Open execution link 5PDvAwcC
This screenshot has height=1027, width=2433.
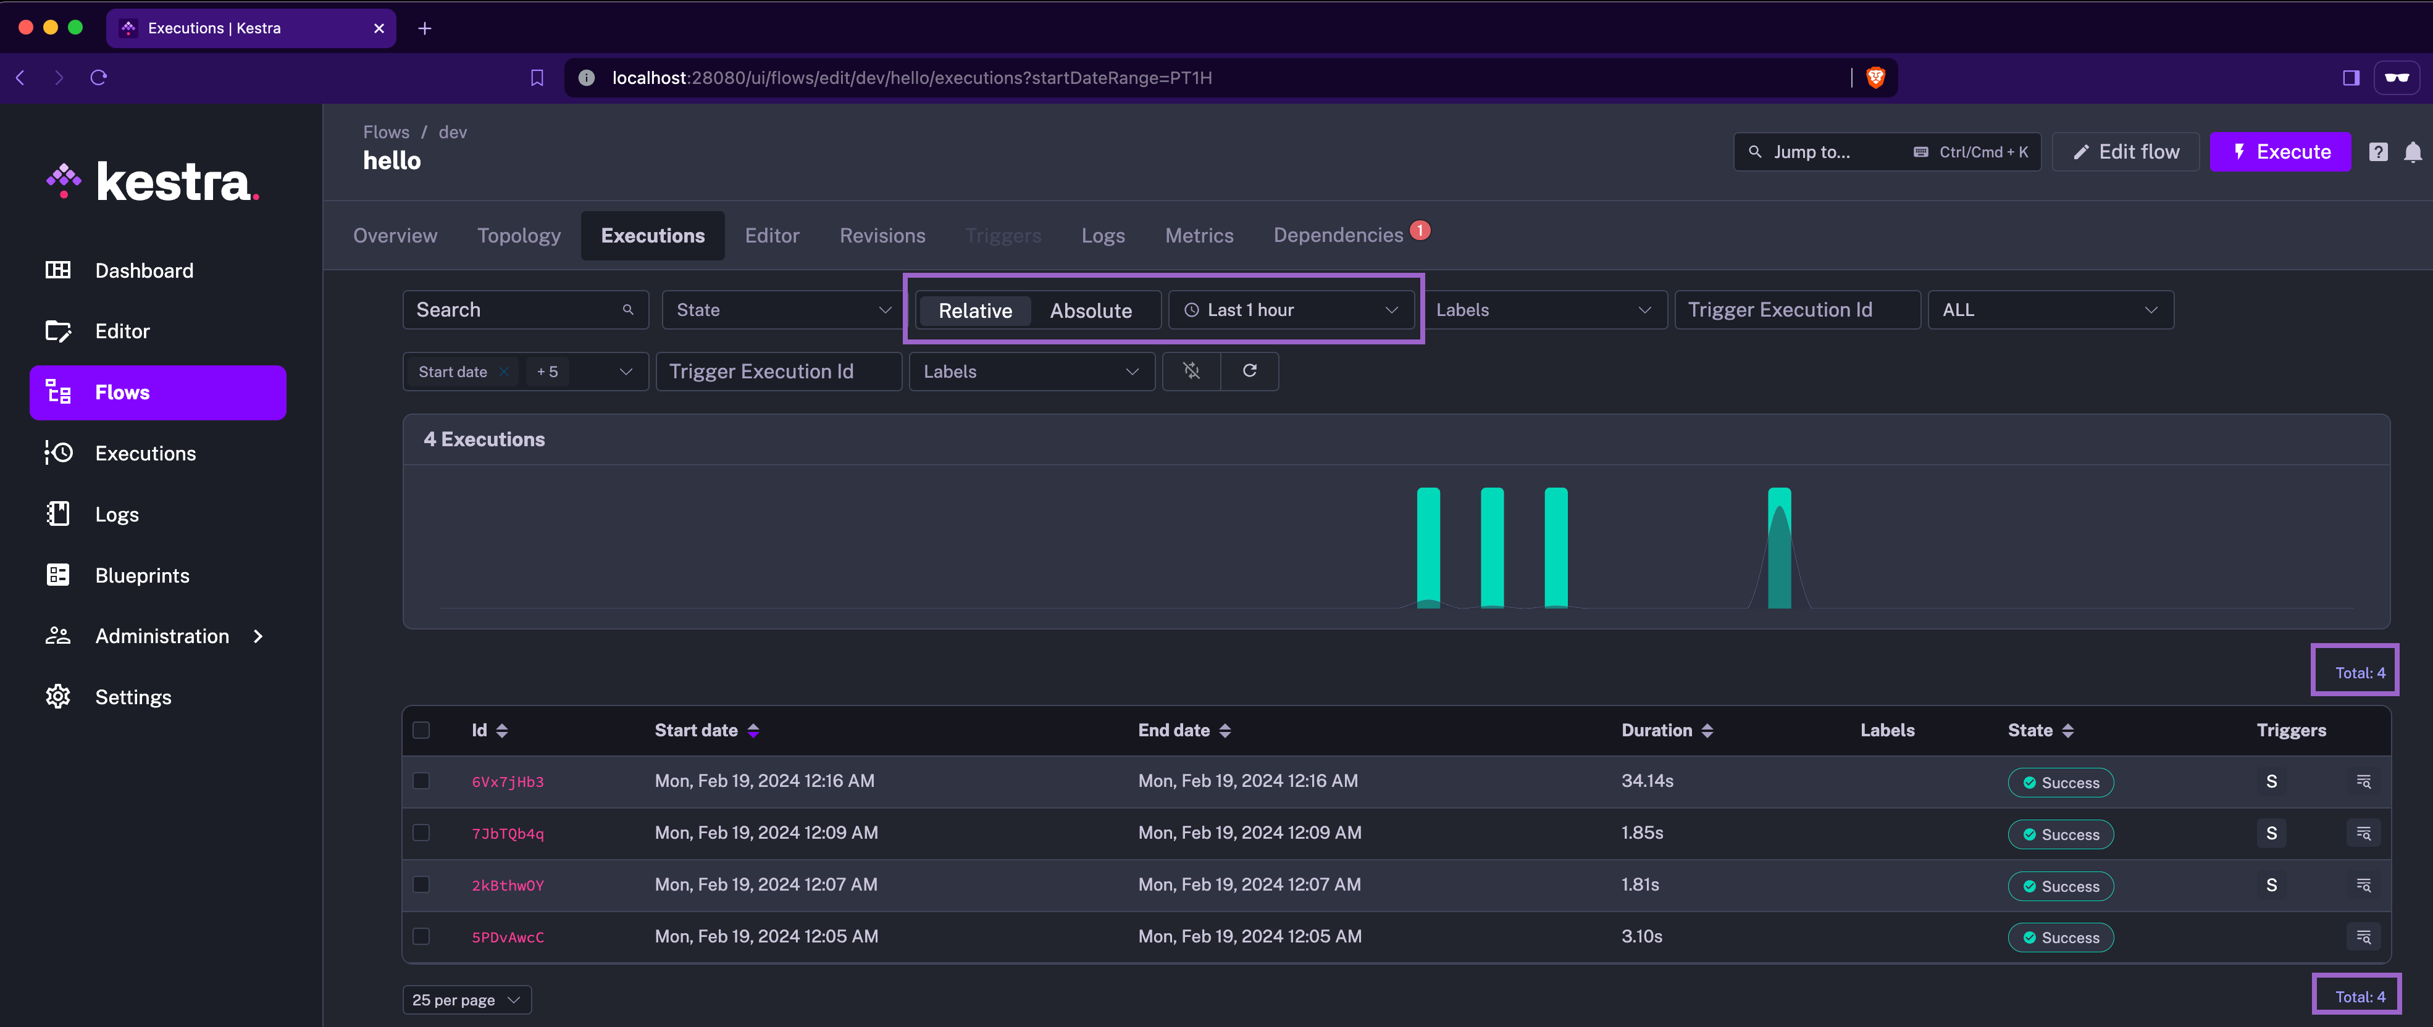pyautogui.click(x=508, y=938)
